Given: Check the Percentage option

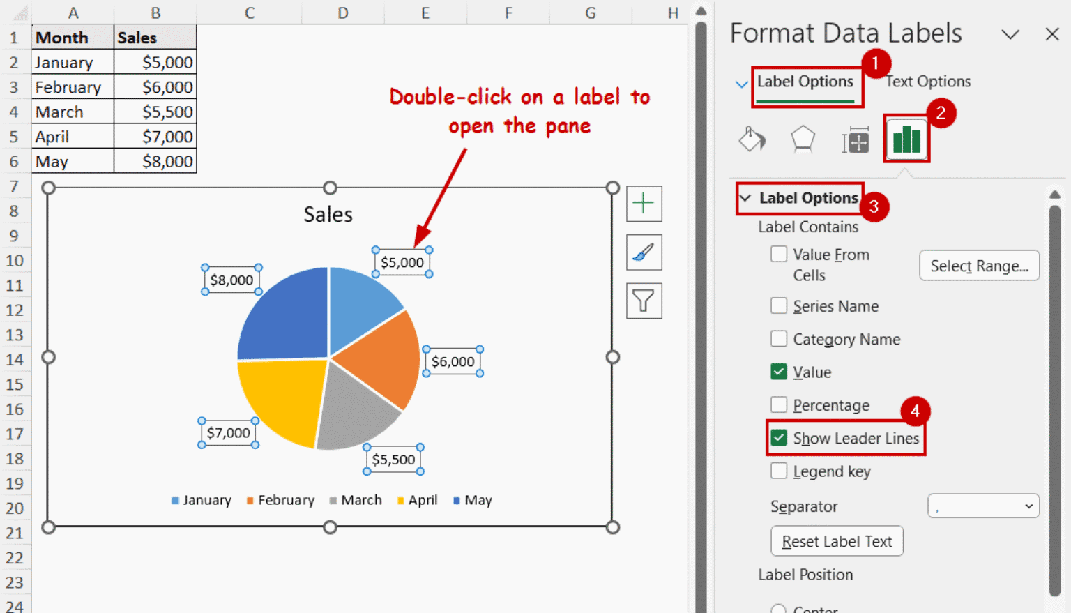Looking at the screenshot, I should pos(779,404).
